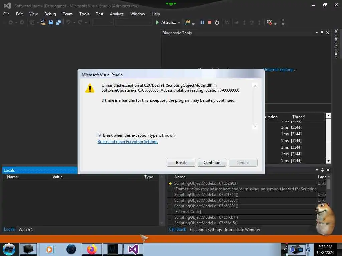This screenshot has width=342, height=256.
Task: Open the solution configurations combo box
Action: click(x=103, y=22)
